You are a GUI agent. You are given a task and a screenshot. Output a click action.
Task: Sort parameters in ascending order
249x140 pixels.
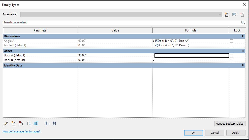pyautogui.click(x=47, y=123)
